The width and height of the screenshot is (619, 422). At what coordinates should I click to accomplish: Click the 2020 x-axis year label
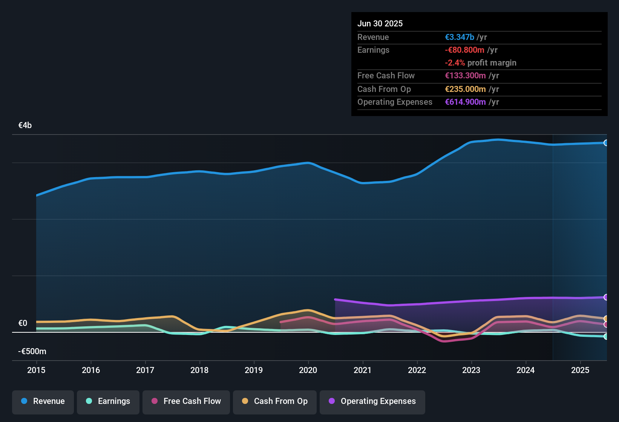(x=308, y=370)
